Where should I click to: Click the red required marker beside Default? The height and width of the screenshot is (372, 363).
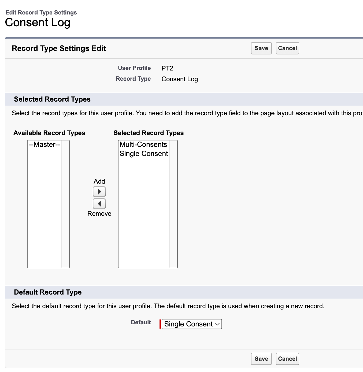tap(160, 324)
